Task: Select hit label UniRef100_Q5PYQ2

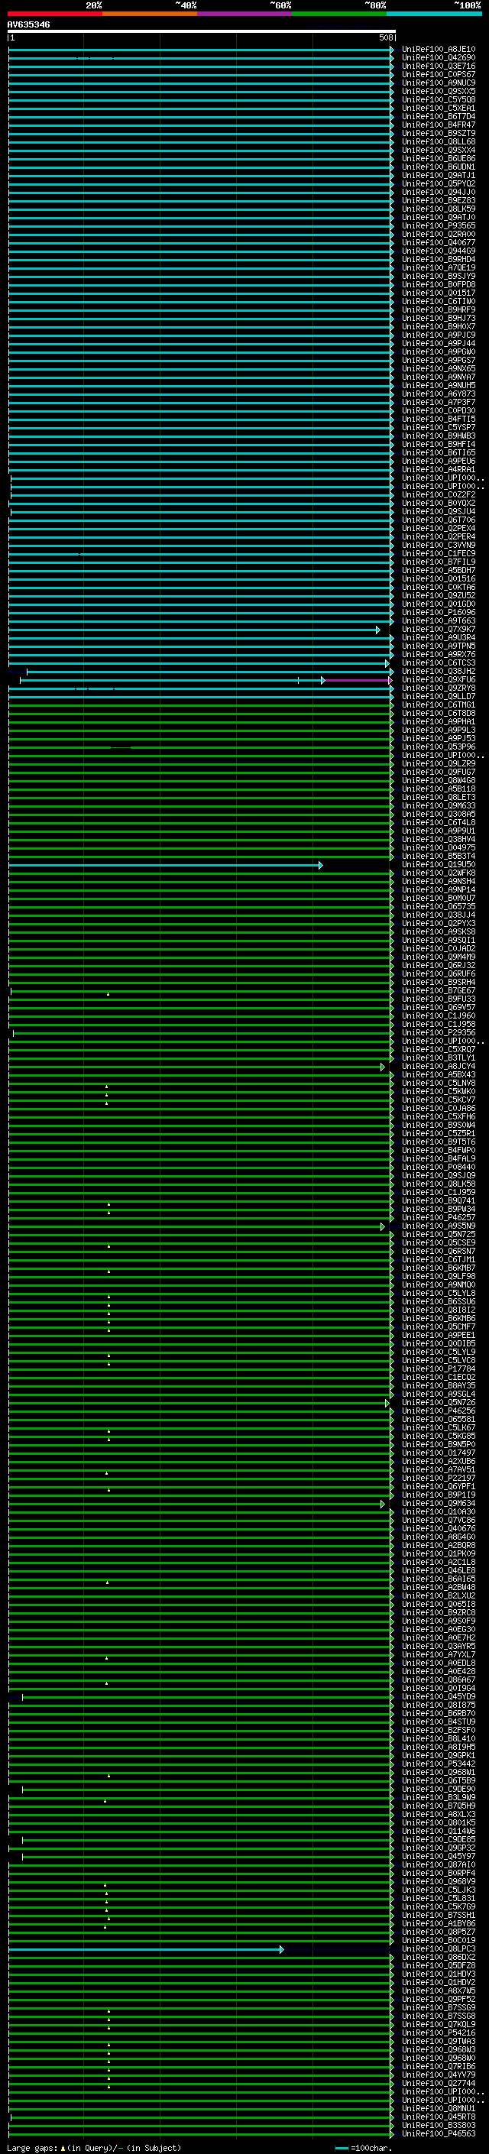Action: point(439,184)
